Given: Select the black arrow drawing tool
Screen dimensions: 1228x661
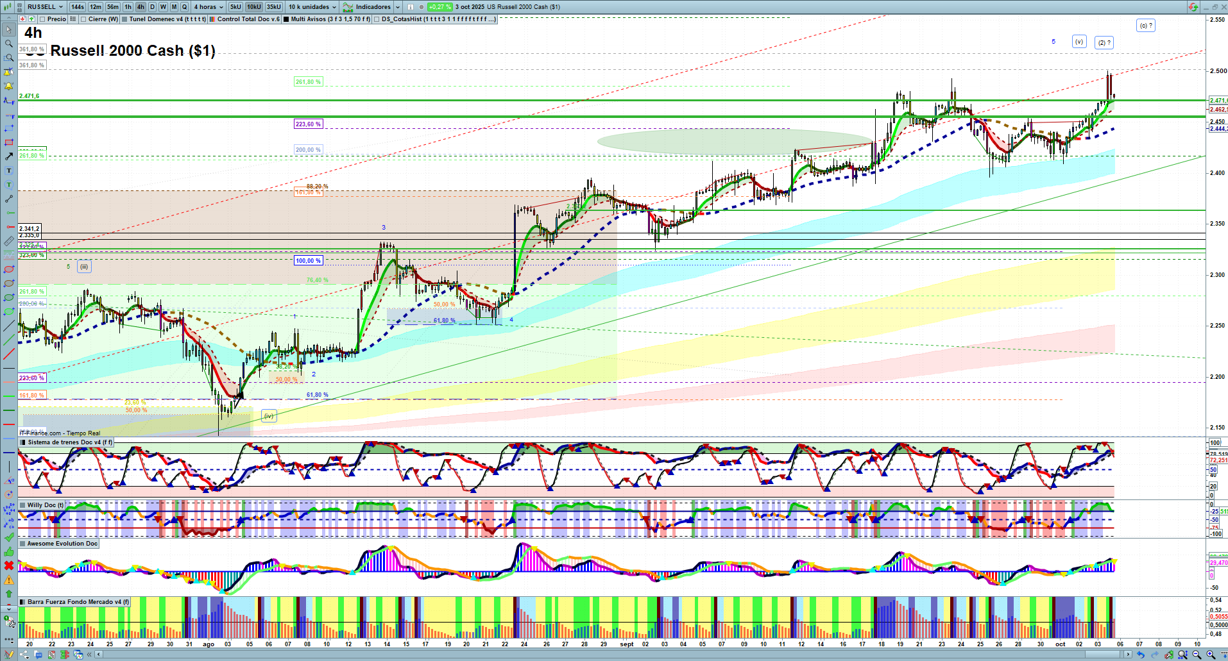Looking at the screenshot, I should point(9,156).
